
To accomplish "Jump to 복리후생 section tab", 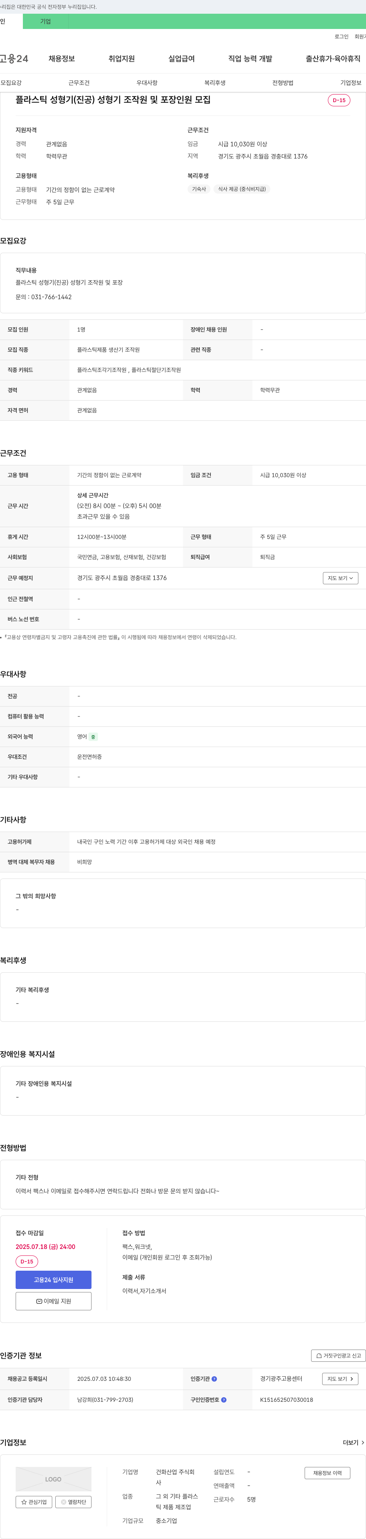I will tap(215, 83).
